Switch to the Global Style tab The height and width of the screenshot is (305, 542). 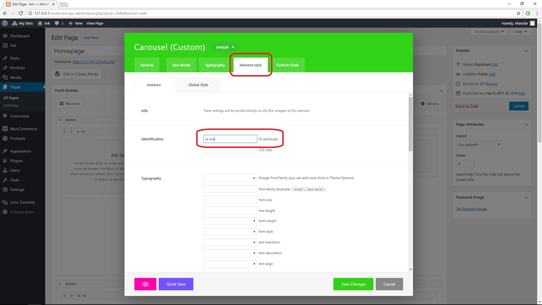tap(198, 84)
